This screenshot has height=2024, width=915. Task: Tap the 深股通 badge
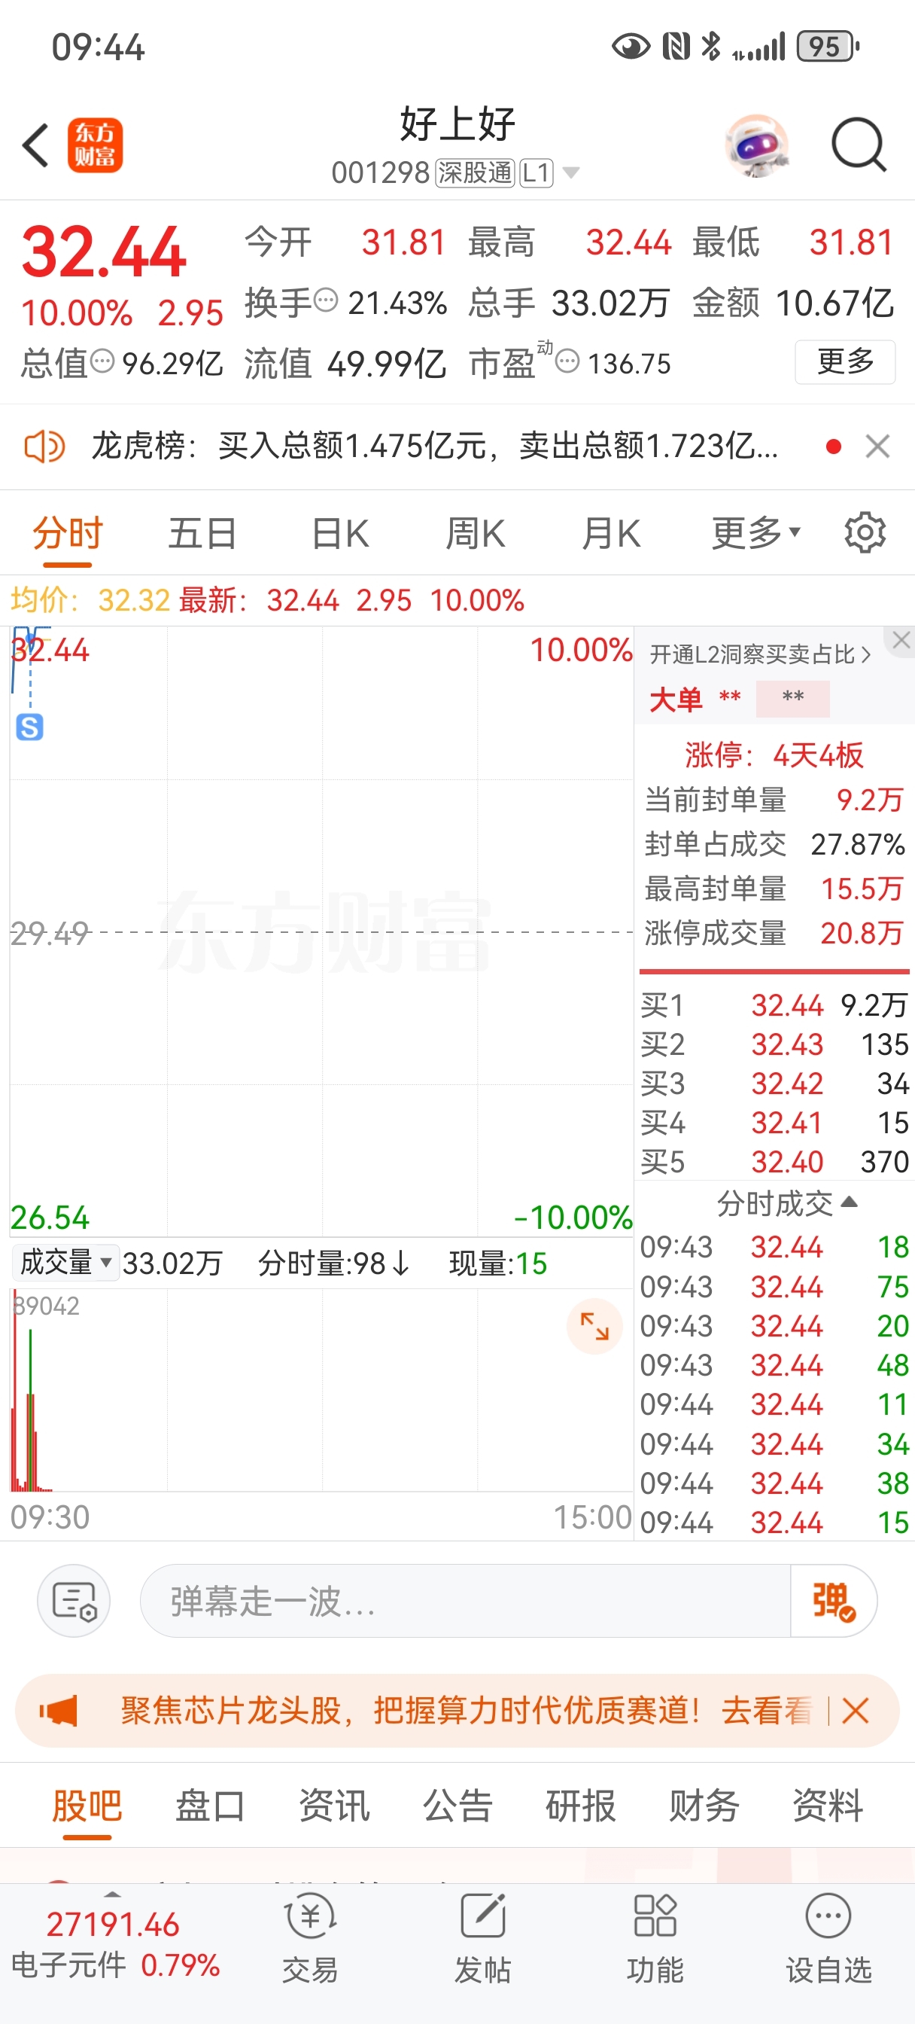pyautogui.click(x=475, y=173)
